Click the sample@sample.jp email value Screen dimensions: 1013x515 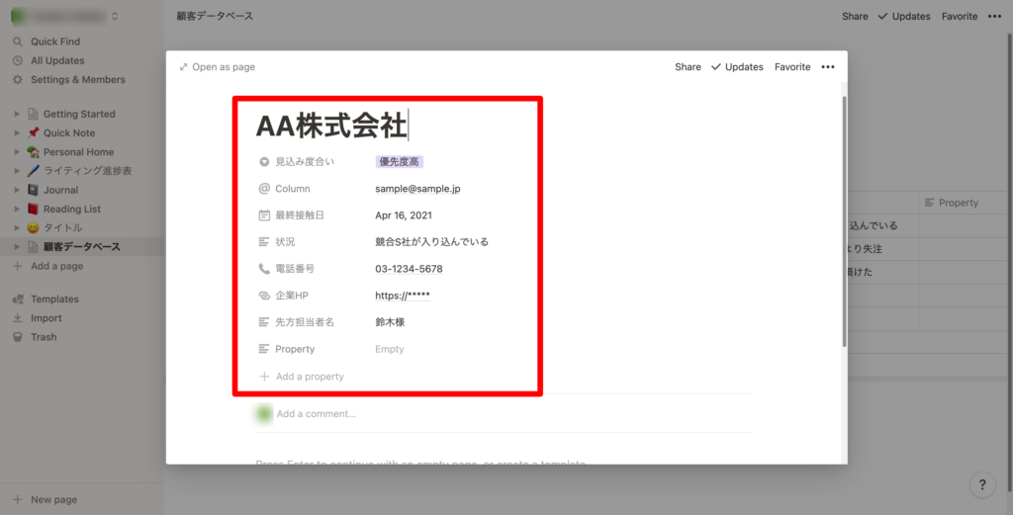coord(417,189)
